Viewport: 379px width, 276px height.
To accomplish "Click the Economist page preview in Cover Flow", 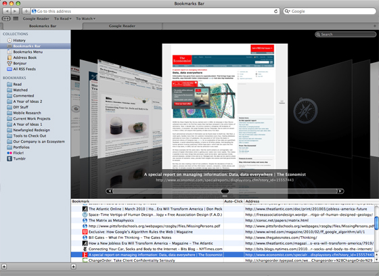I will pyautogui.click(x=225, y=106).
